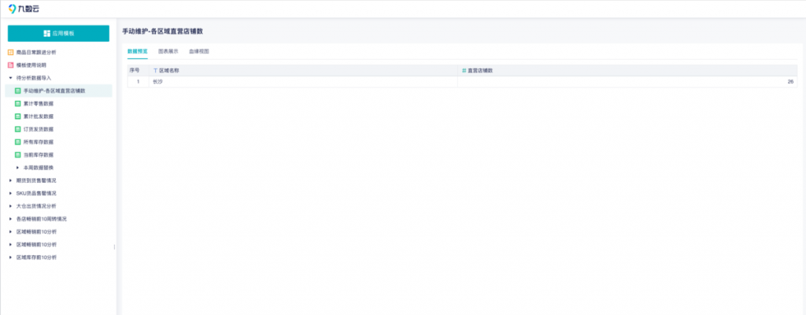
Task: Click the text-type icon in 区域名称 header
Action: pos(155,71)
